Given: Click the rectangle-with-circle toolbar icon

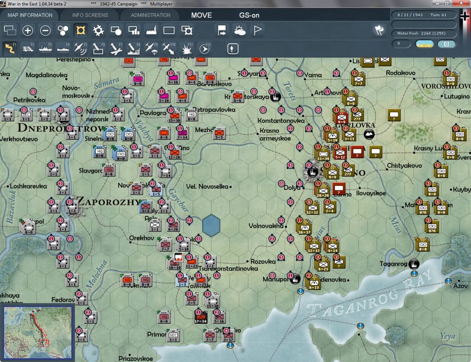Looking at the screenshot, I should coord(116,30).
